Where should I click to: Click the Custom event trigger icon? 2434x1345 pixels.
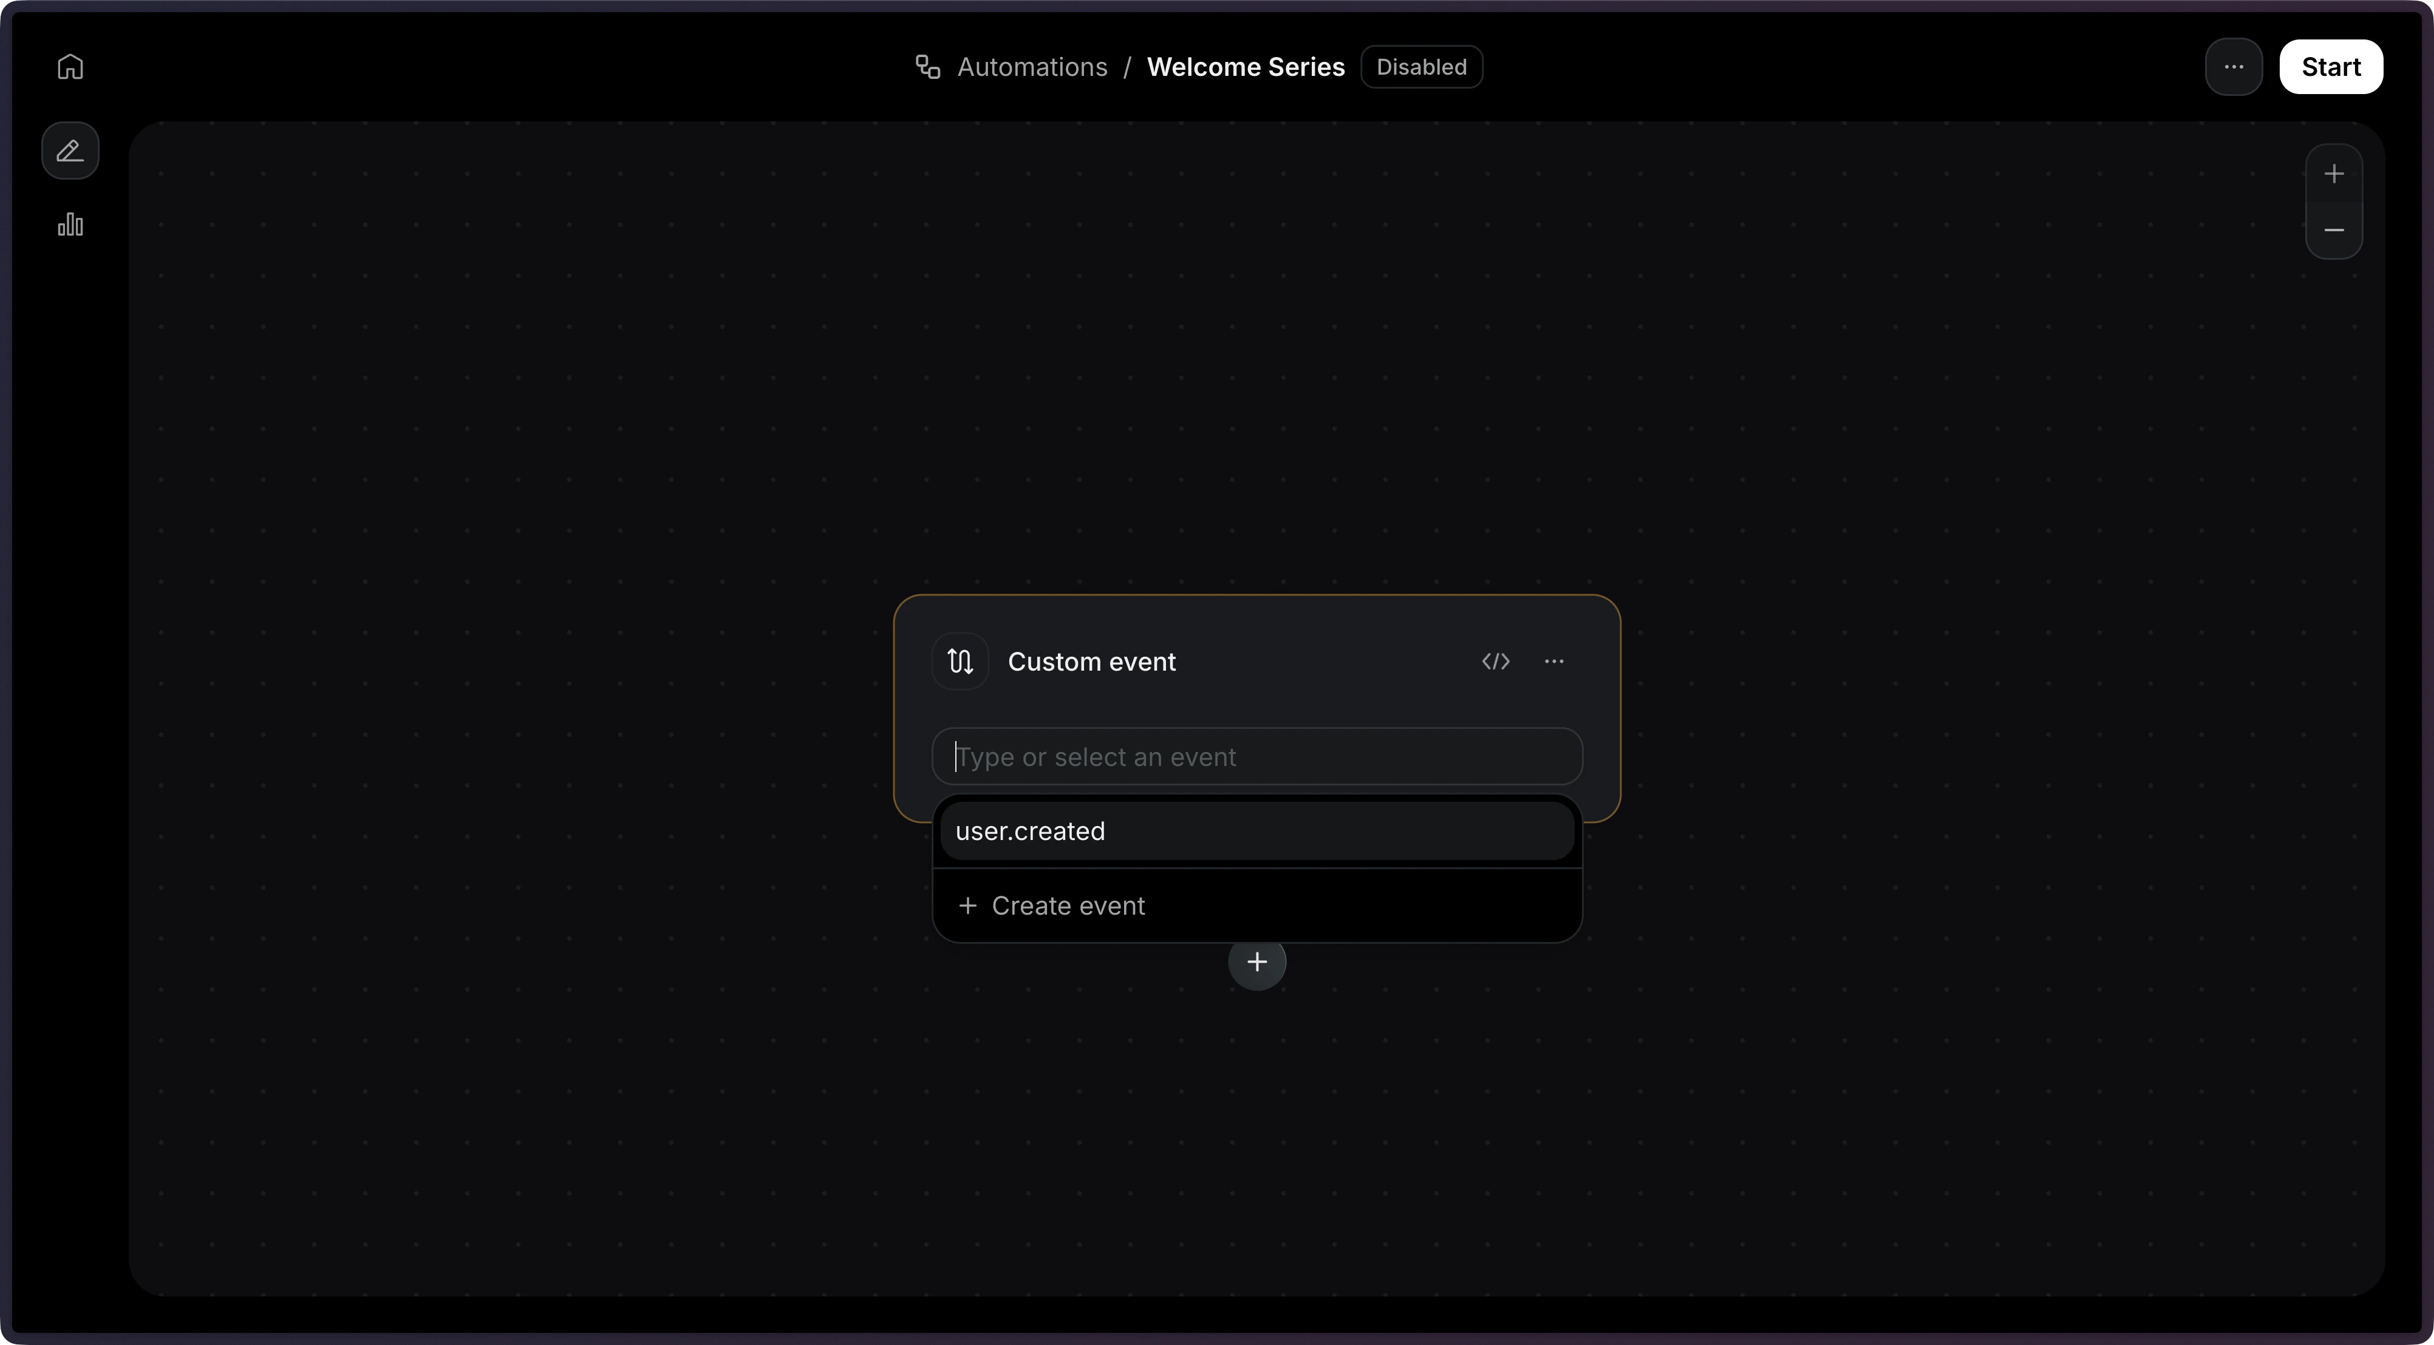pyautogui.click(x=959, y=661)
